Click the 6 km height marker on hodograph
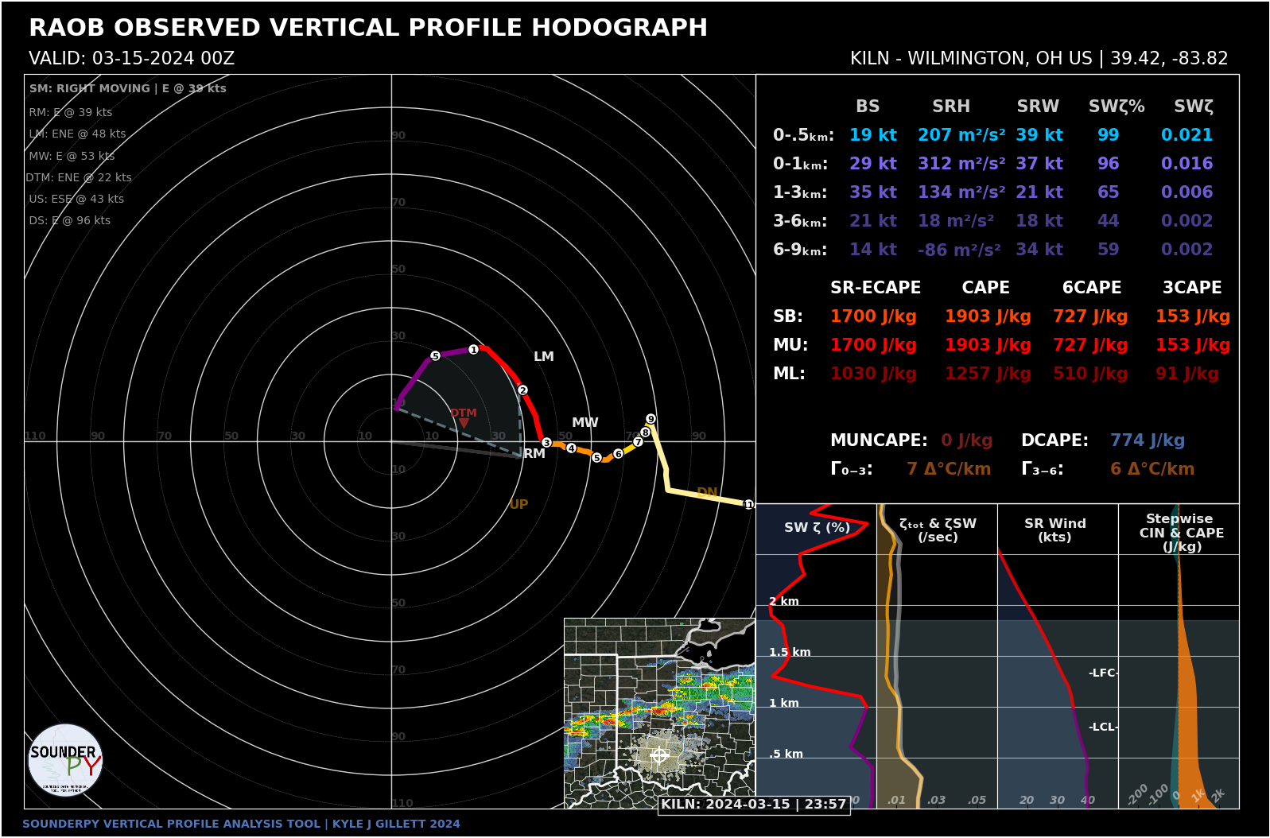Viewport: 1270px width, 838px height. click(x=618, y=453)
